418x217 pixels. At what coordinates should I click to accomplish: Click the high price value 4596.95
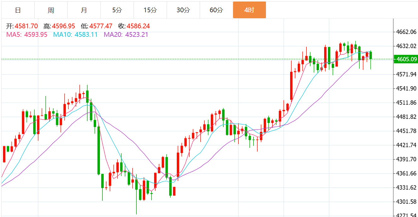click(x=64, y=26)
